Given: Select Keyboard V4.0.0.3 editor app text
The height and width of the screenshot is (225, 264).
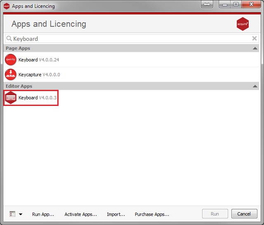Looking at the screenshot, I should tap(38, 98).
